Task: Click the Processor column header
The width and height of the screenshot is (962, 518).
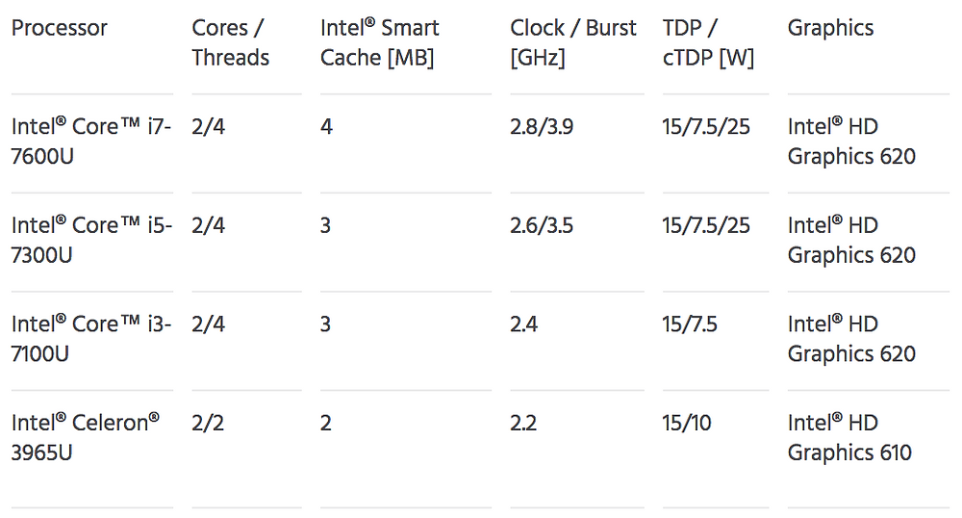Action: [59, 28]
